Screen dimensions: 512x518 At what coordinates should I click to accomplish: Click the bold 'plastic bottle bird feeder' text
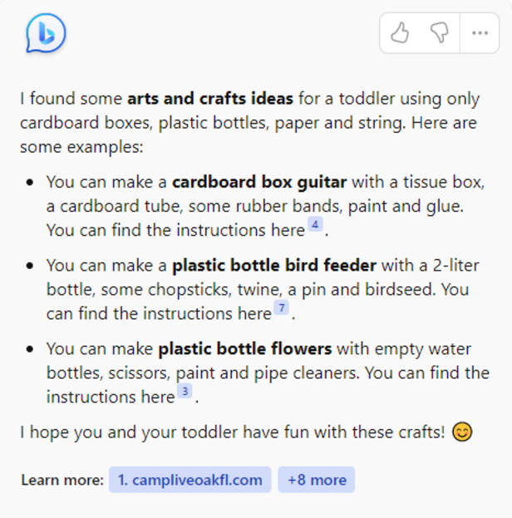pos(274,266)
